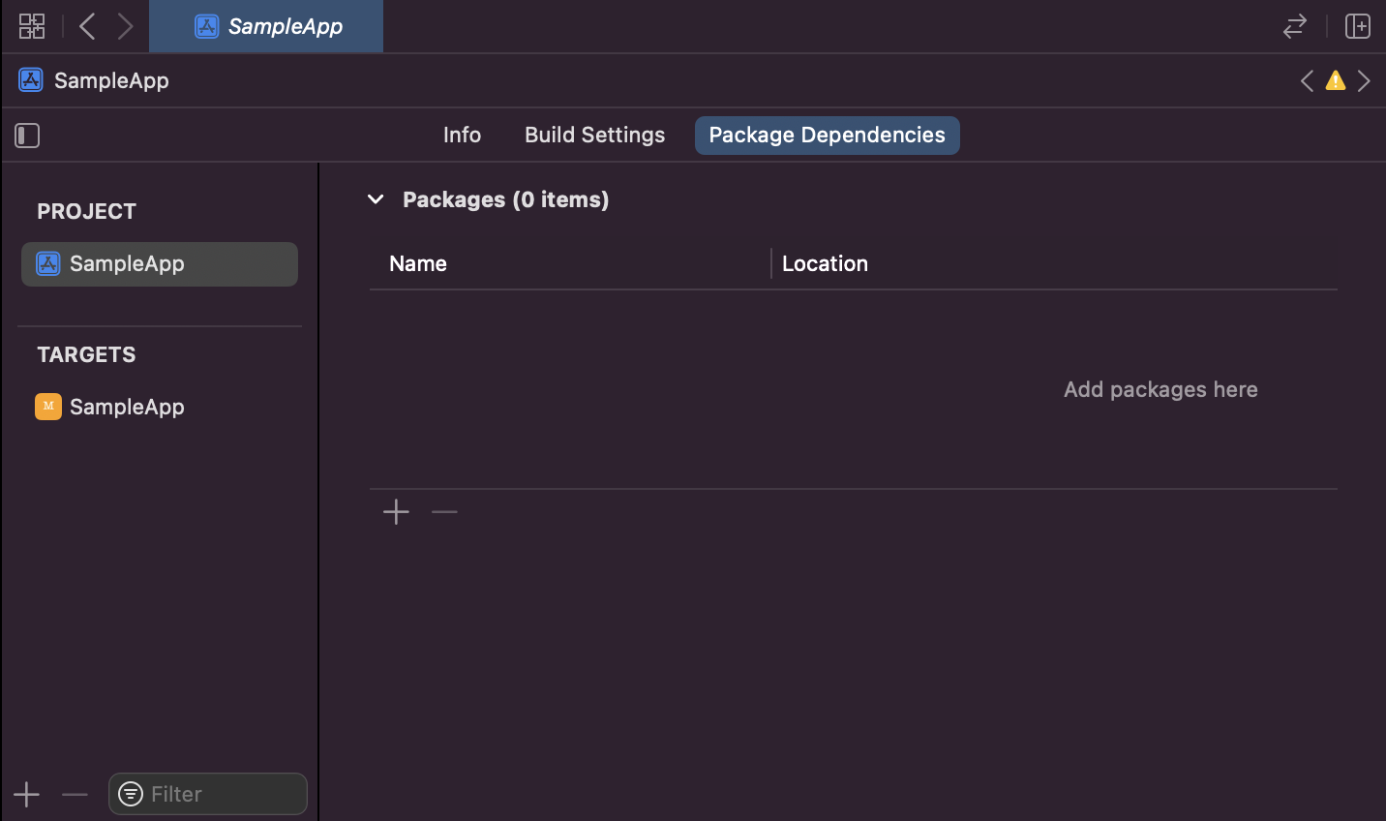Click the yellow warning issue icon
Image resolution: width=1386 pixels, height=821 pixels.
(x=1336, y=80)
